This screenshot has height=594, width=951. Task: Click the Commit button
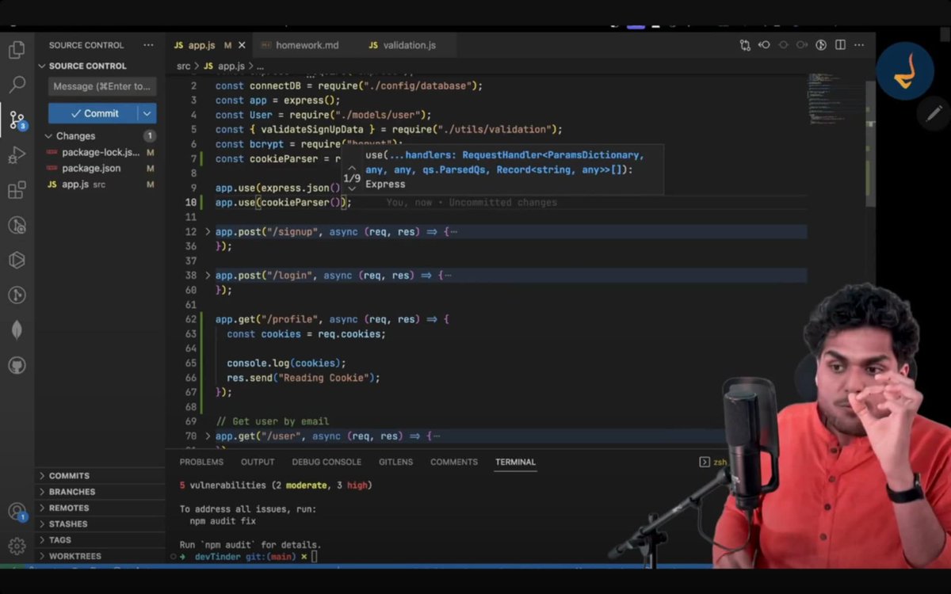93,113
